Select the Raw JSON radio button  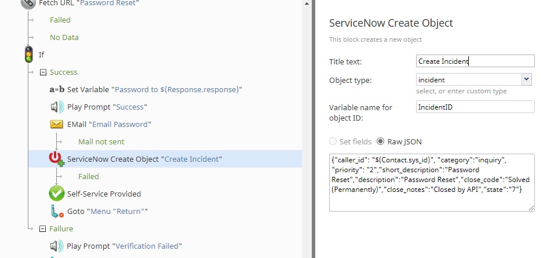point(380,141)
